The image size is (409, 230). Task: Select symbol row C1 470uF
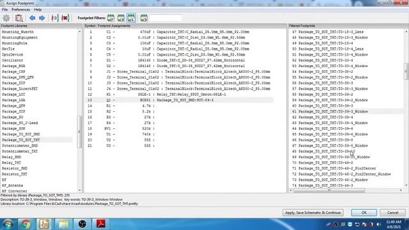tap(180, 32)
